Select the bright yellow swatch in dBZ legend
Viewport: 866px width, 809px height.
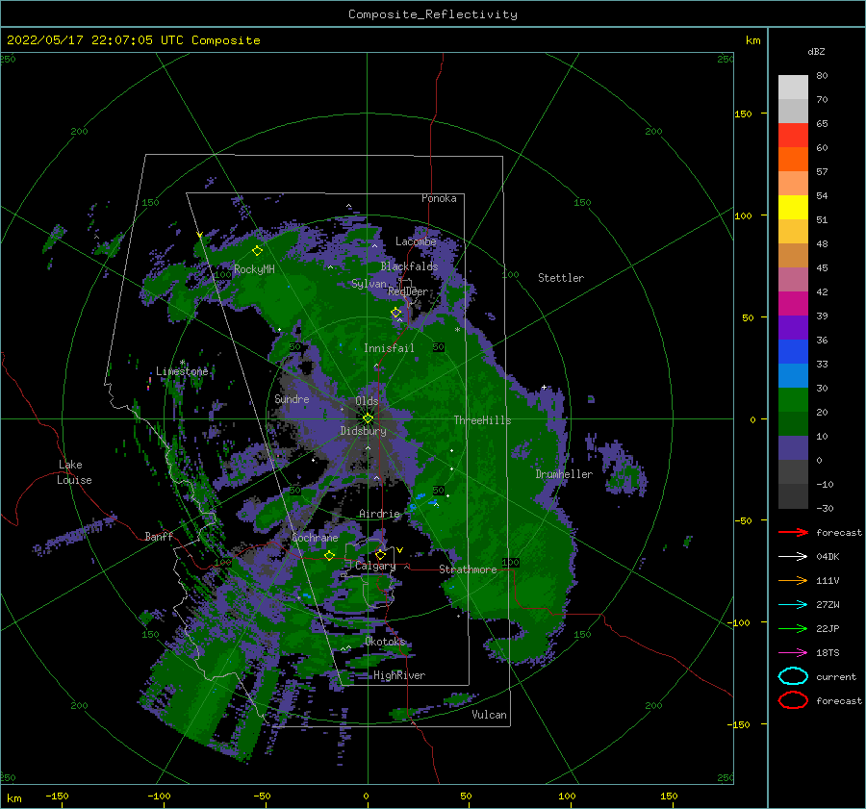(793, 207)
